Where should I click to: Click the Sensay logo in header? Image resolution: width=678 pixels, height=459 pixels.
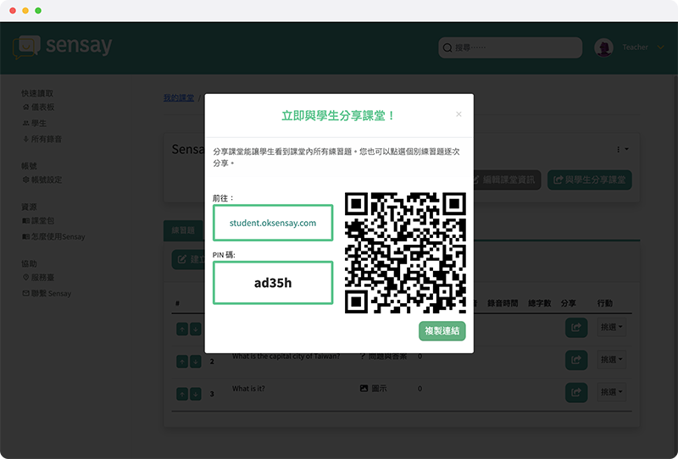click(63, 46)
